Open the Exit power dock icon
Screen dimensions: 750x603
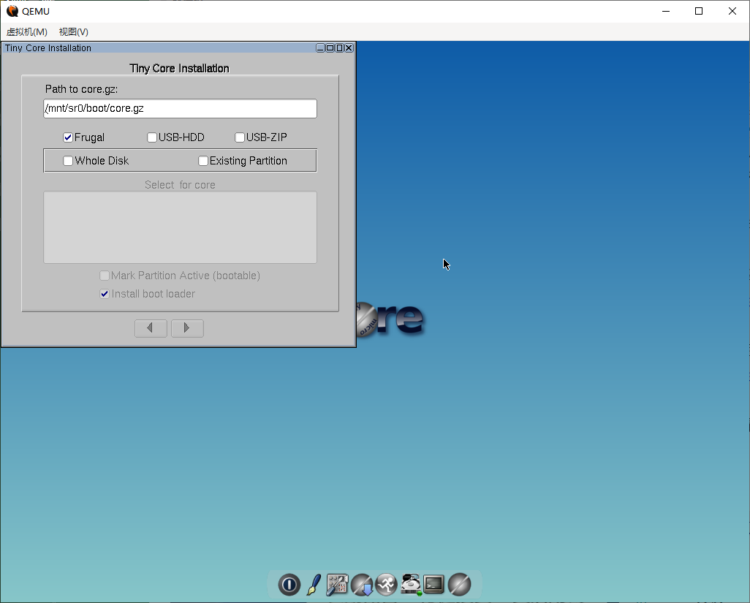[x=289, y=584]
